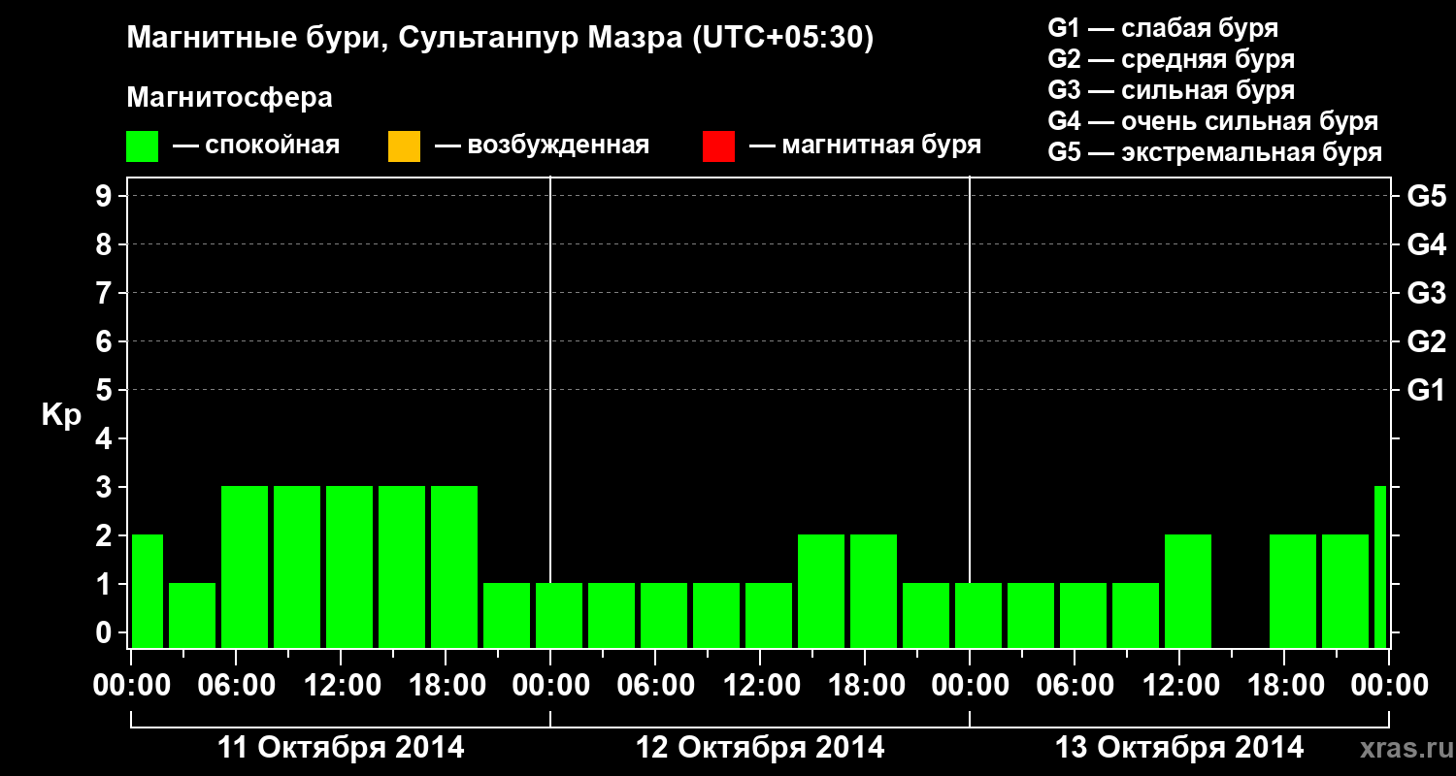
Task: Click the right-axis G3 label
Action: pyautogui.click(x=1426, y=293)
